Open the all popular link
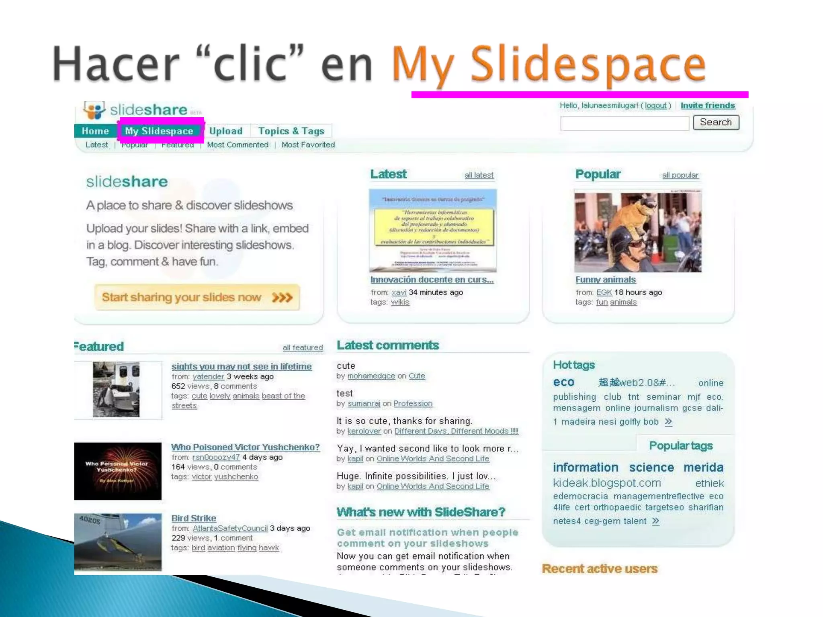Screen dimensions: 823x617 click(680, 175)
